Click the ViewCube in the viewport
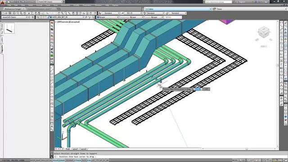The width and height of the screenshot is (288, 162). pos(264,32)
